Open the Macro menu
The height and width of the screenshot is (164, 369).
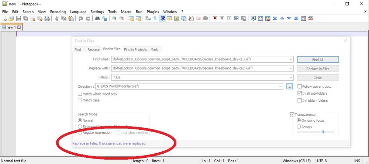(x=126, y=12)
